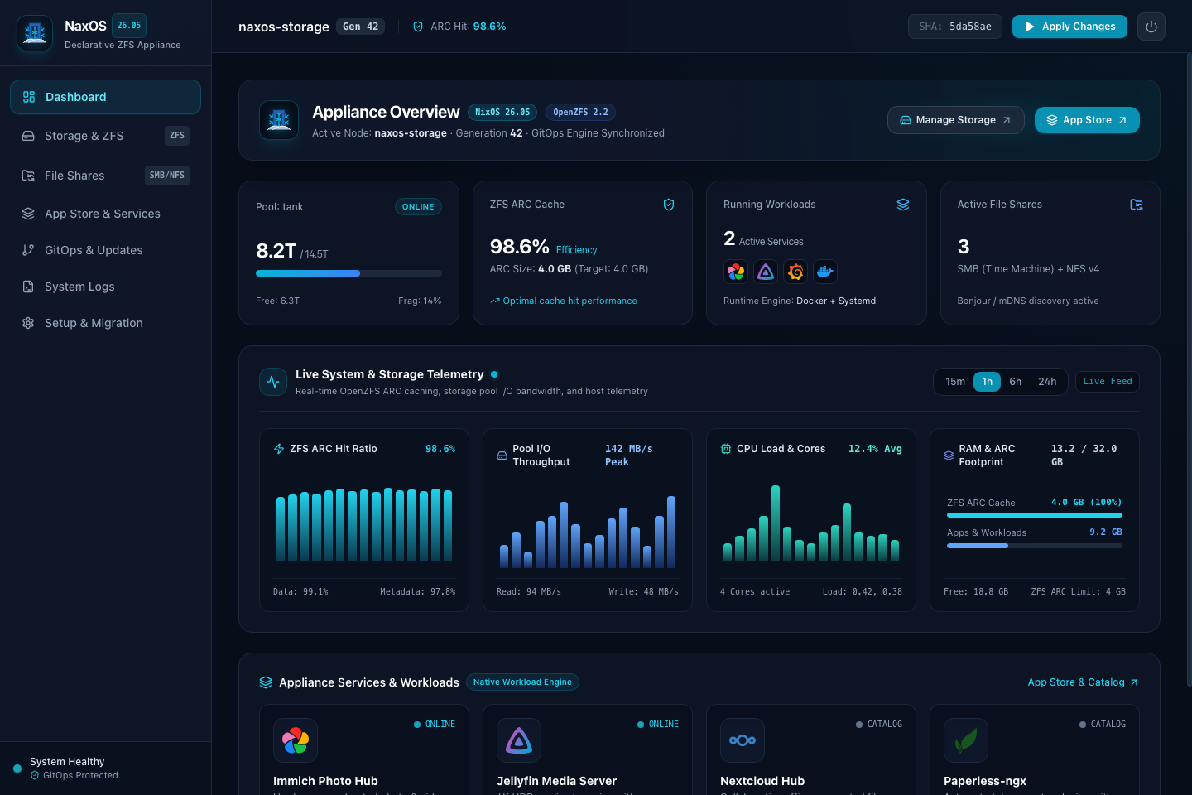Click the NixOS 26.05 badge
Viewport: 1192px width, 795px height.
(502, 113)
